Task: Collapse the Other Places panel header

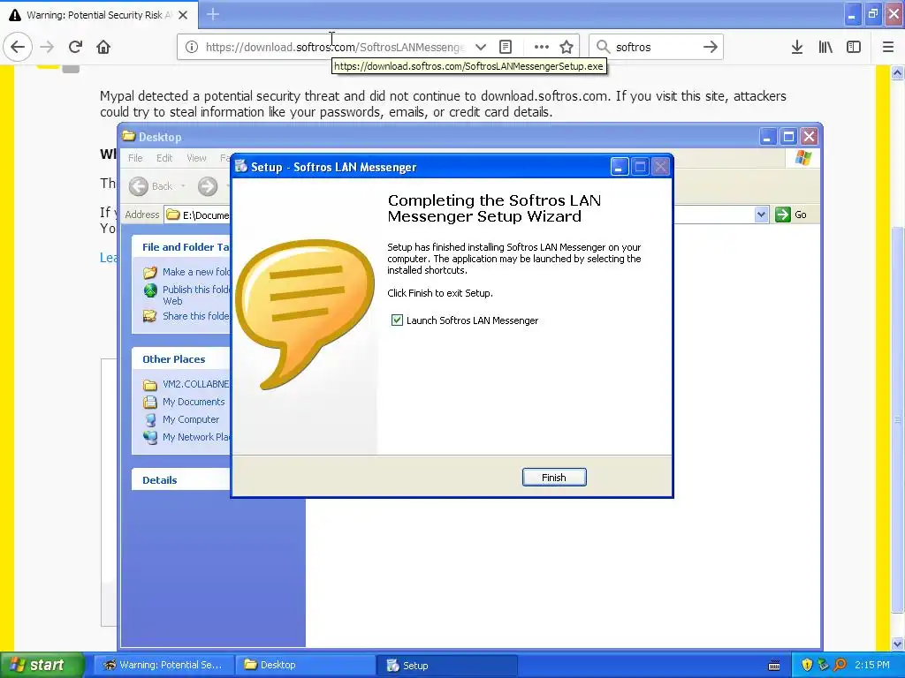Action: point(181,359)
